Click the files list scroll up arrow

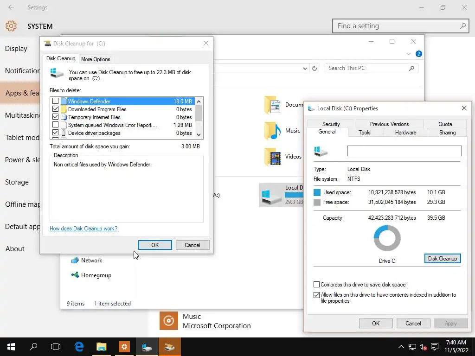point(199,102)
